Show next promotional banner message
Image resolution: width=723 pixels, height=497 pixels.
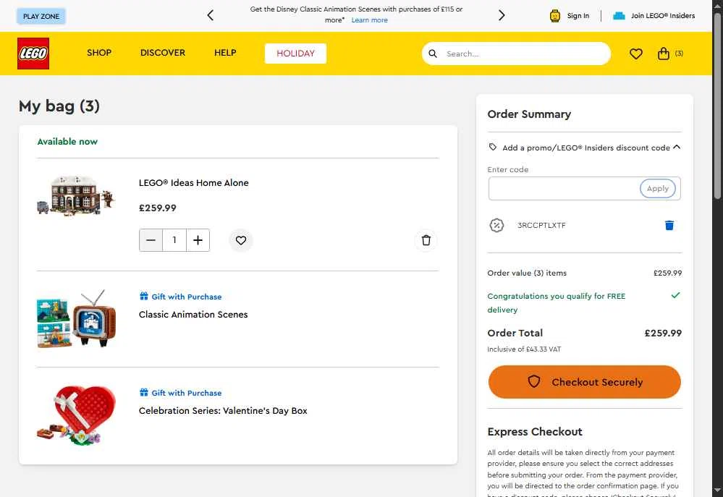click(502, 15)
